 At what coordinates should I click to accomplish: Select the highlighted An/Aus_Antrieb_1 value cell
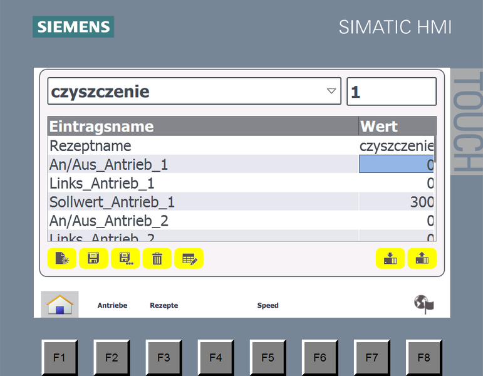(396, 165)
